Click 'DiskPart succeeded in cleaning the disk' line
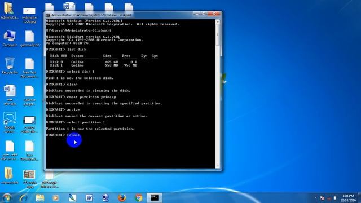The width and height of the screenshot is (361, 203). click(x=88, y=91)
